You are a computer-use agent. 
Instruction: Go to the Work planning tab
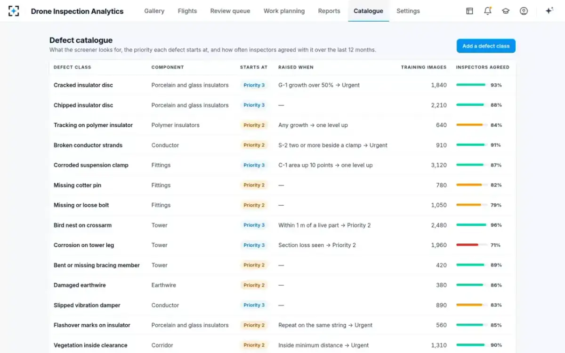click(284, 11)
